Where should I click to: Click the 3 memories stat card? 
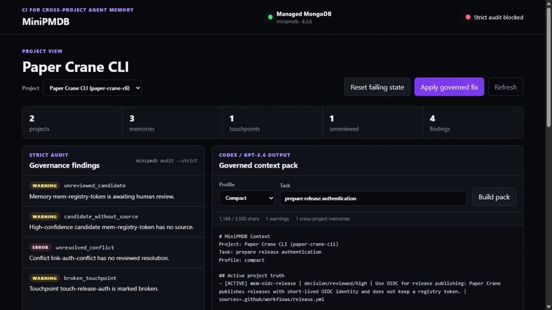click(x=172, y=122)
